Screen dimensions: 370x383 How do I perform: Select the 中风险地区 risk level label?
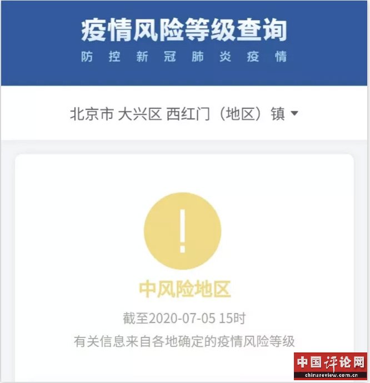(184, 289)
